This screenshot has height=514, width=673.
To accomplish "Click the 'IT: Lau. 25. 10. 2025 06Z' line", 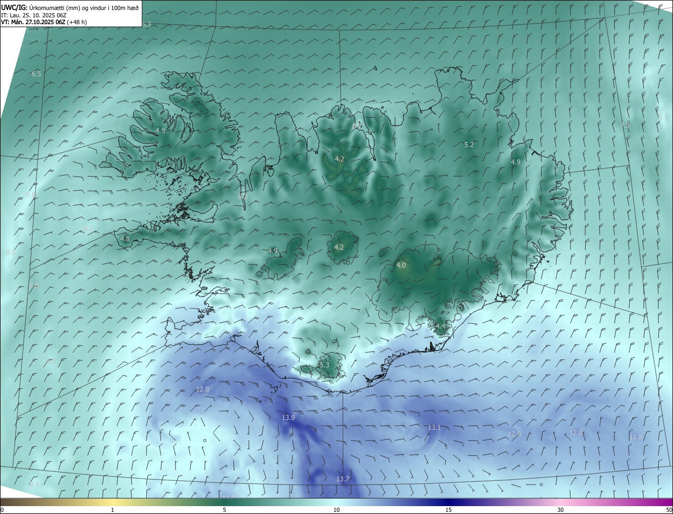I will point(34,15).
